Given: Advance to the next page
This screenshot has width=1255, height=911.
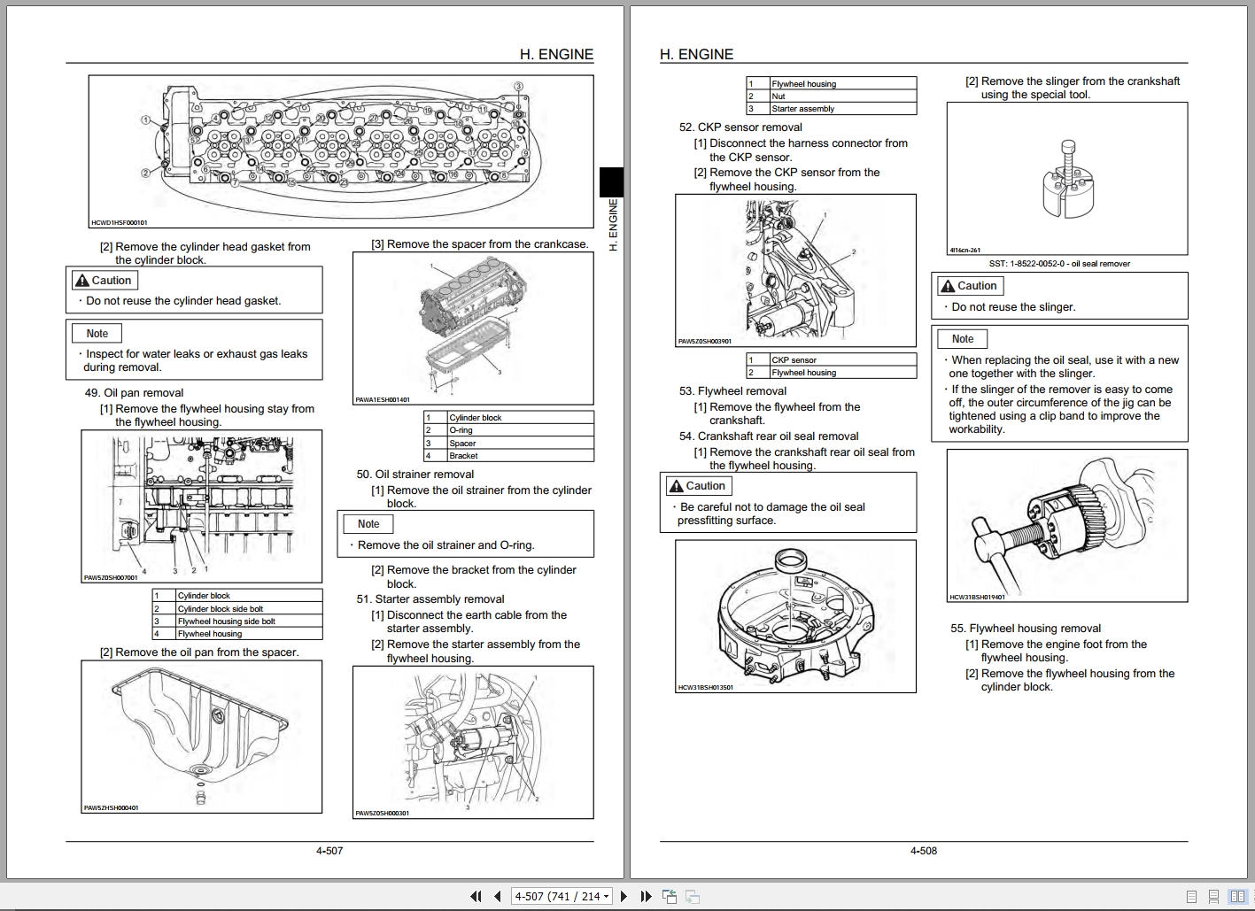Looking at the screenshot, I should tap(624, 896).
